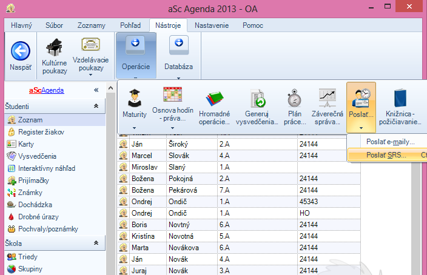Click the app icon in title bar
The image size is (427, 275).
11,8
